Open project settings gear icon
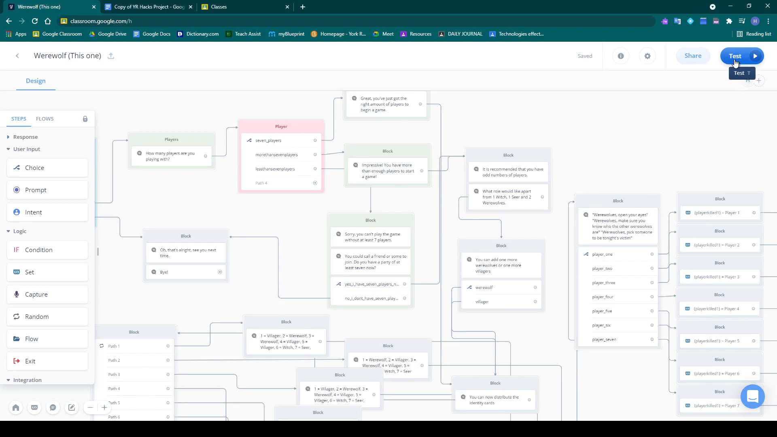777x437 pixels. [x=647, y=56]
